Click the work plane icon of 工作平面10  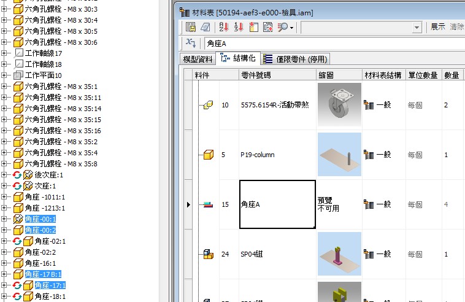click(x=18, y=75)
